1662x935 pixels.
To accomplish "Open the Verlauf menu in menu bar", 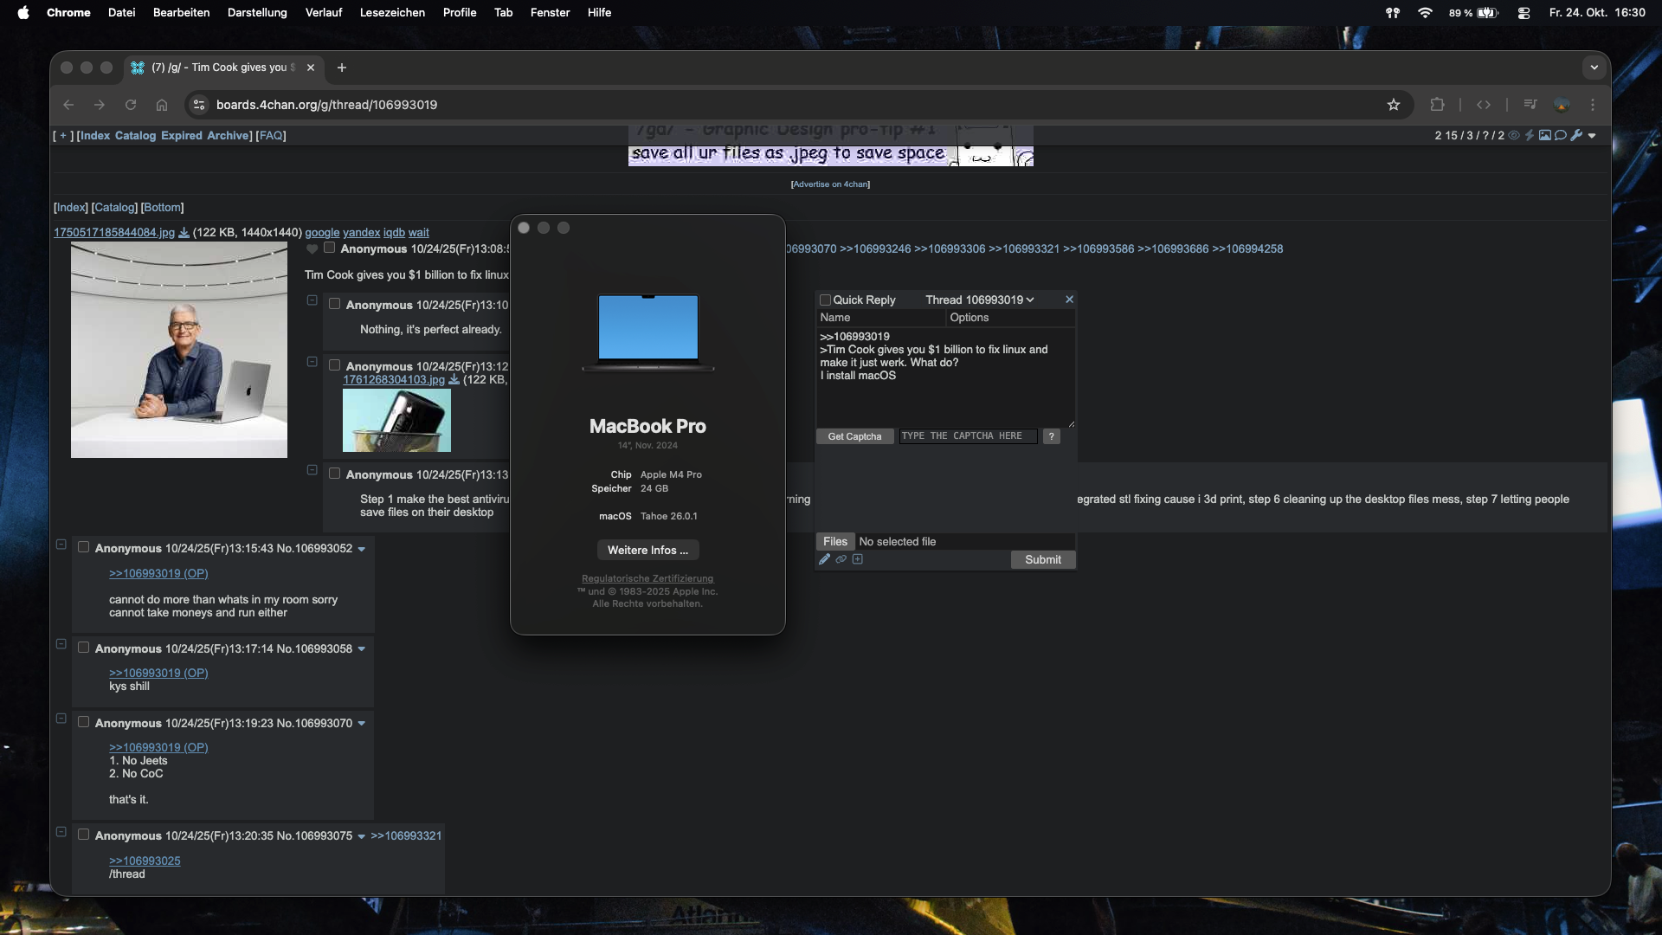I will tap(323, 12).
